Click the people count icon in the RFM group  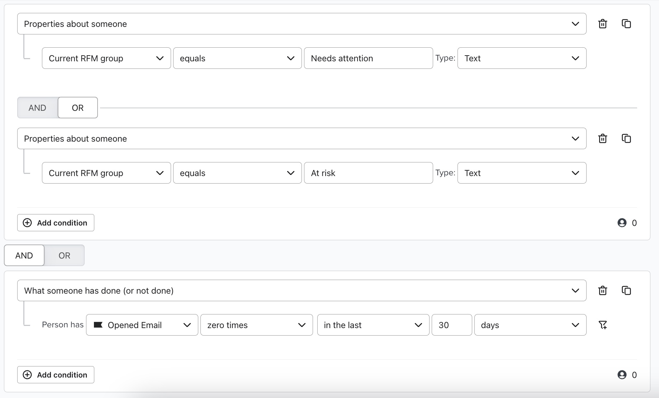click(622, 223)
